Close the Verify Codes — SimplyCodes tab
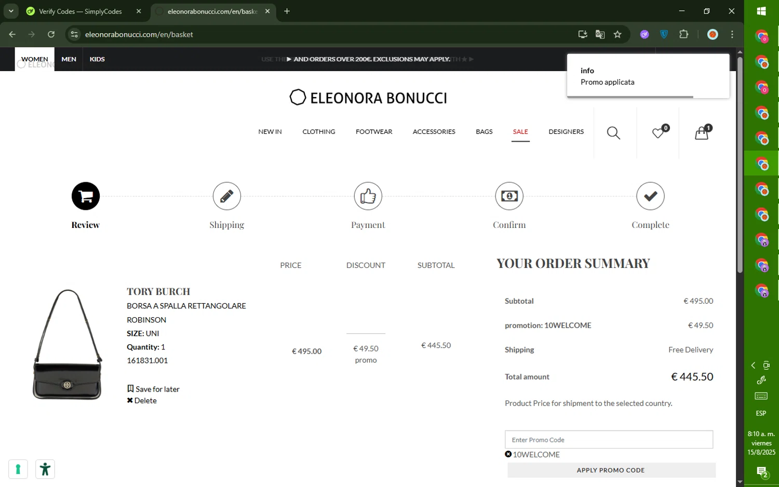779x487 pixels. tap(139, 11)
